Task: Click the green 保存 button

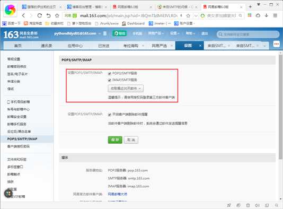Action: click(115, 140)
